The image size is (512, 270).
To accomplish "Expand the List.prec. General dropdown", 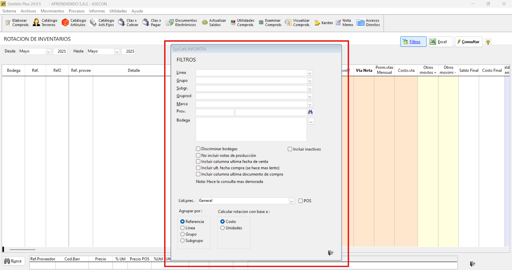I will (x=291, y=201).
